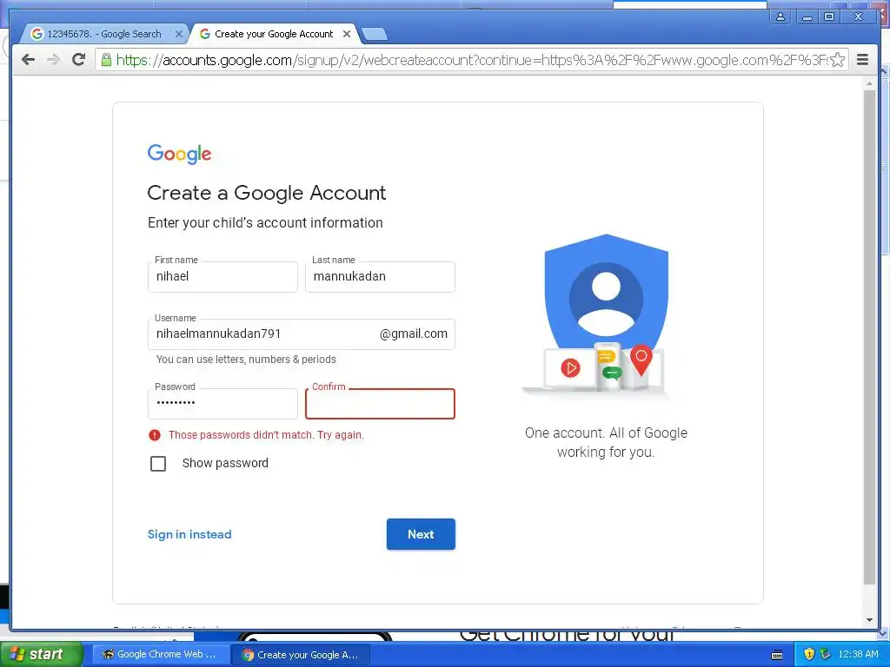Viewport: 890px width, 667px height.
Task: Click the Next button
Action: click(421, 534)
